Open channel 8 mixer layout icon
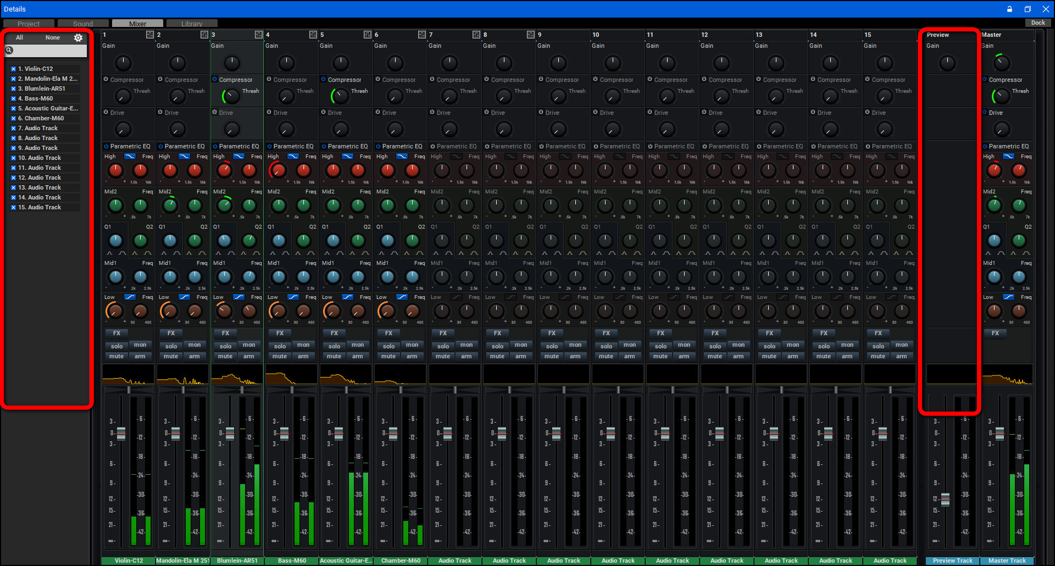Screen dimensions: 1055x566 pos(530,35)
